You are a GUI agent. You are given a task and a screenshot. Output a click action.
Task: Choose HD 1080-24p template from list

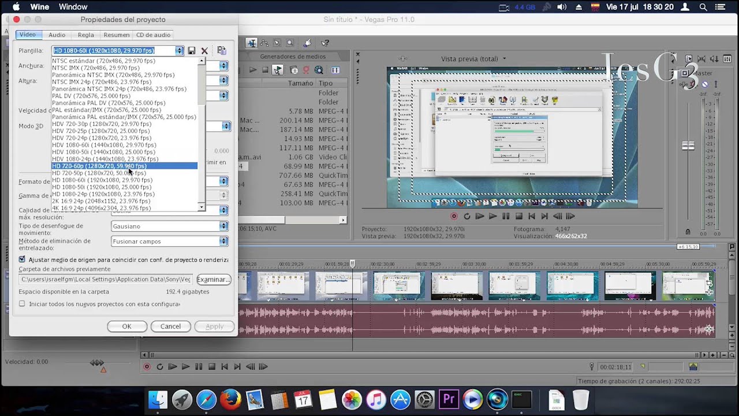click(x=125, y=194)
